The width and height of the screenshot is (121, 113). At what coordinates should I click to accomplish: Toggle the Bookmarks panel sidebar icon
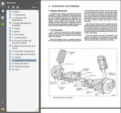(3, 11)
